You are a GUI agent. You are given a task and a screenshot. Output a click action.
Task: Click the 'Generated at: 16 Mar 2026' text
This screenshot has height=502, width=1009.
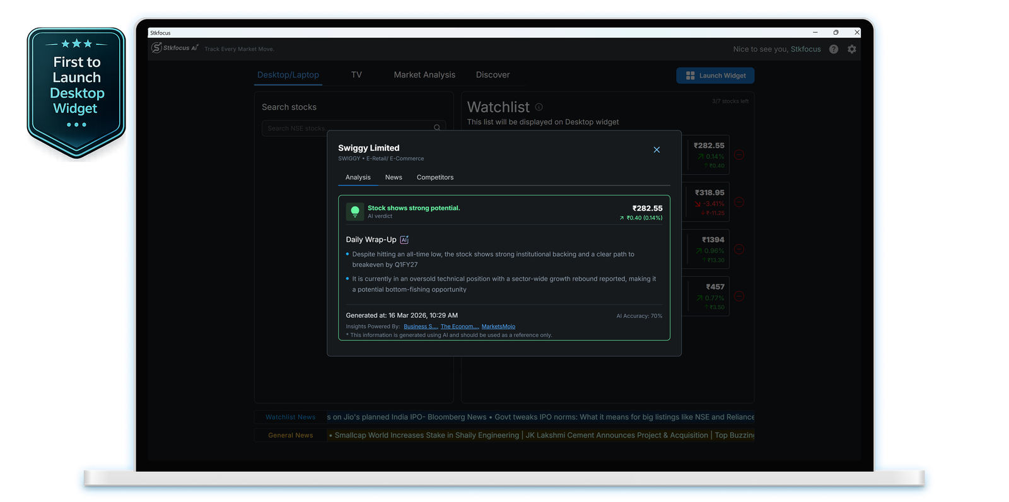[x=402, y=315]
